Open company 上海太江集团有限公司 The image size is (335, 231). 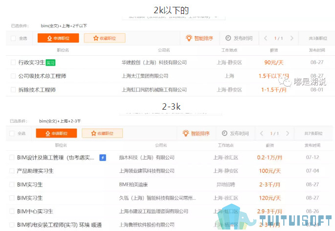coord(145,76)
